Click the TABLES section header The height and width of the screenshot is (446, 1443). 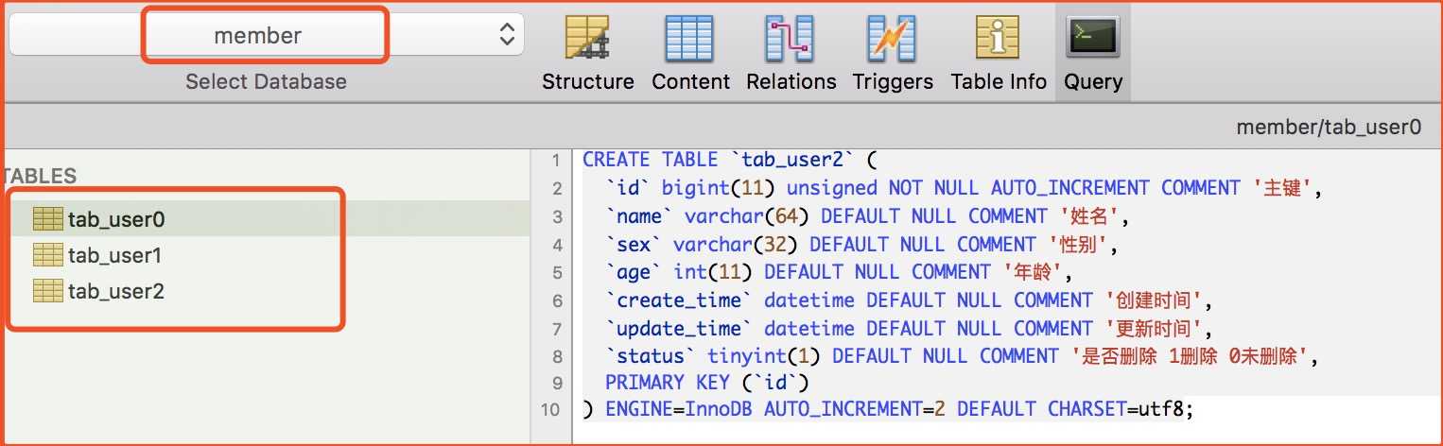(39, 176)
